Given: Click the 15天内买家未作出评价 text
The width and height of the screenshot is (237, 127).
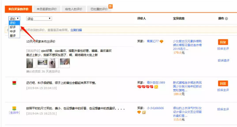Looking at the screenshot, I should [41, 41].
